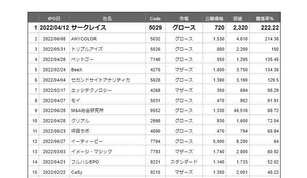This screenshot has width=307, height=178.
Task: Click the Code column header
Action: 155,19
